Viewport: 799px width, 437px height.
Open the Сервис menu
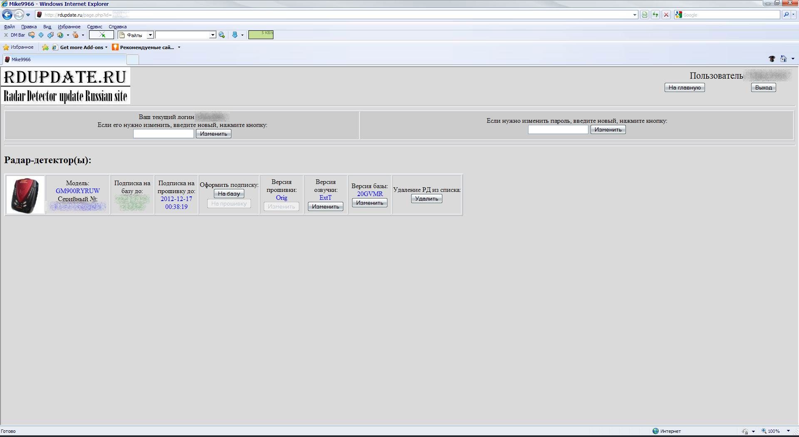(x=94, y=27)
